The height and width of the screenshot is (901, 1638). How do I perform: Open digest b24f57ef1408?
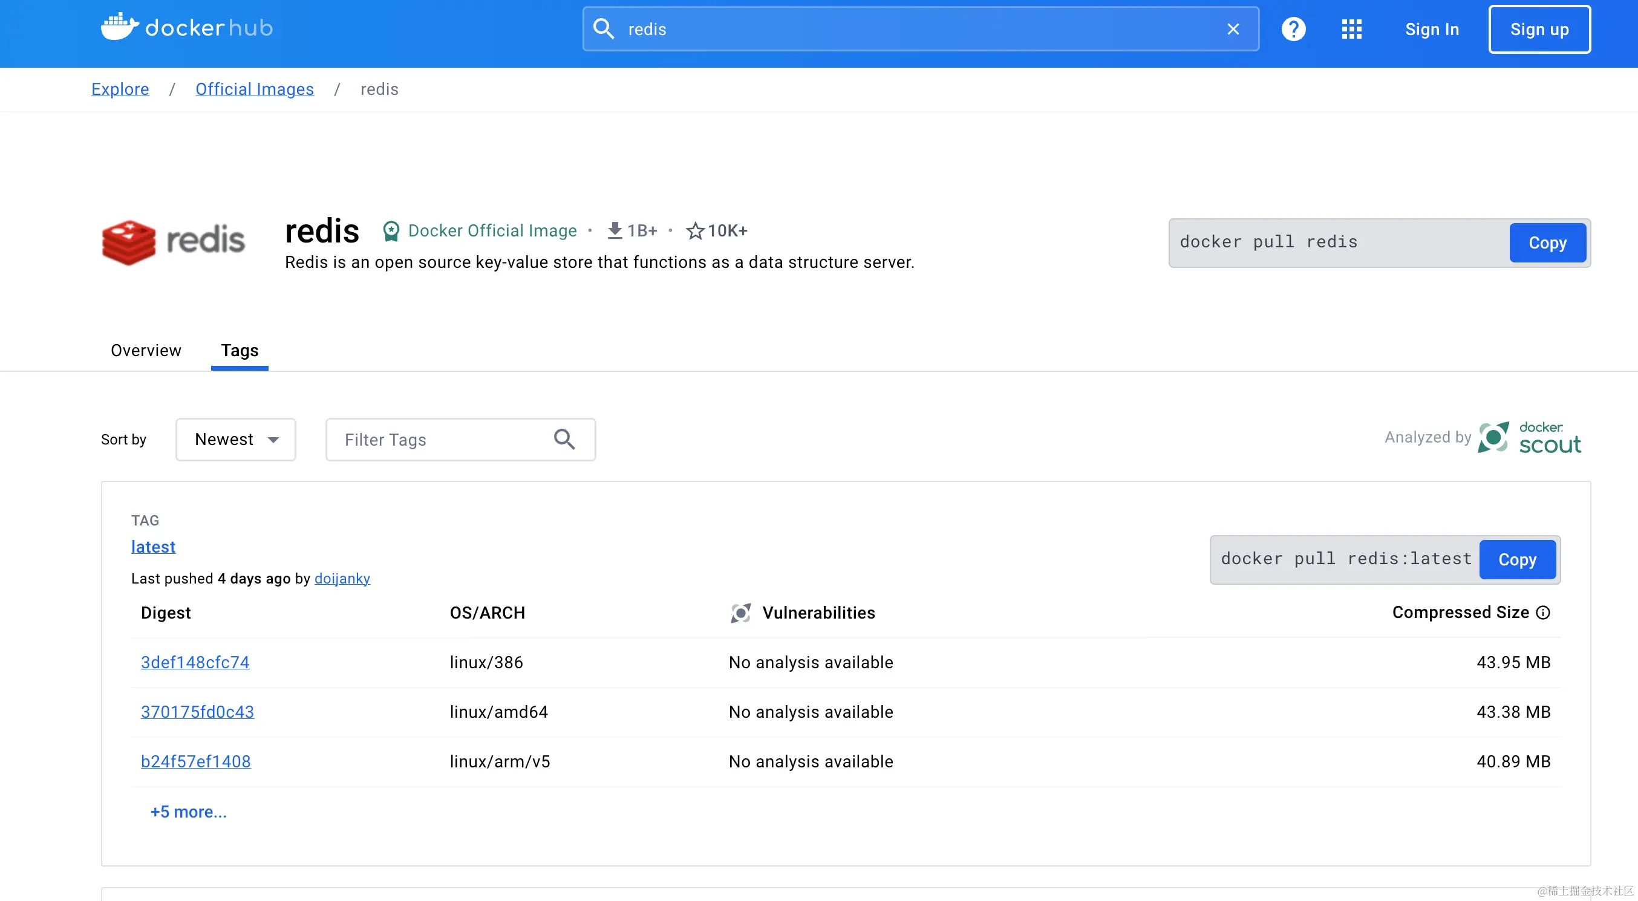coord(196,762)
